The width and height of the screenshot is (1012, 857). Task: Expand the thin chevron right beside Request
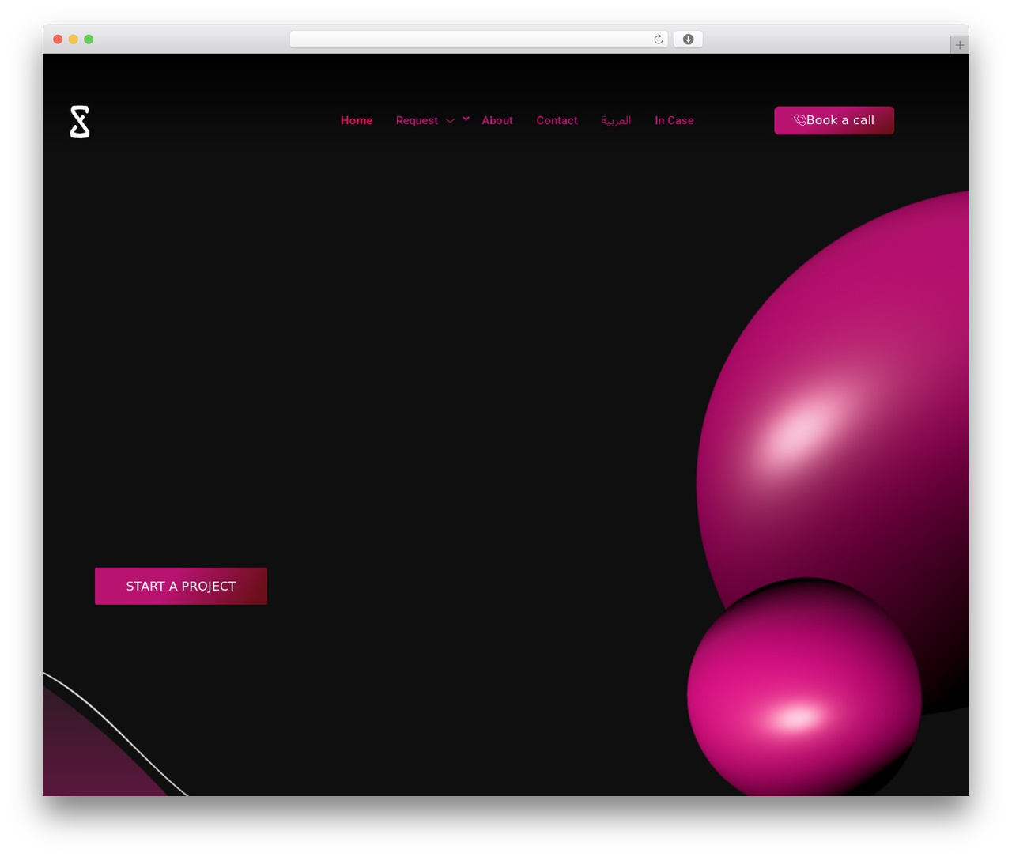coord(450,121)
